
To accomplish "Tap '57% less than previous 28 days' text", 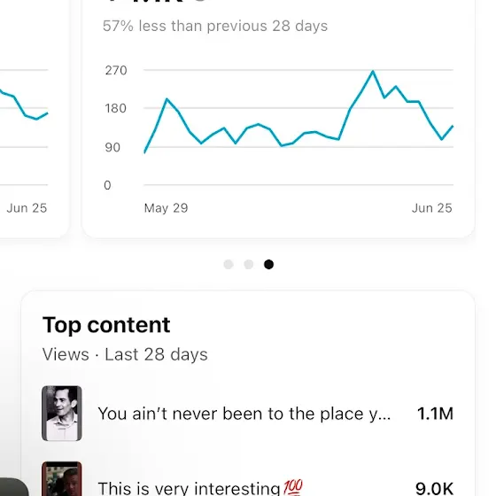I will pos(215,26).
